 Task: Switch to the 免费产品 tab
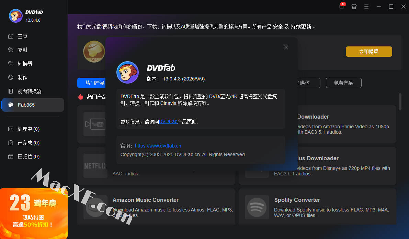click(x=343, y=83)
